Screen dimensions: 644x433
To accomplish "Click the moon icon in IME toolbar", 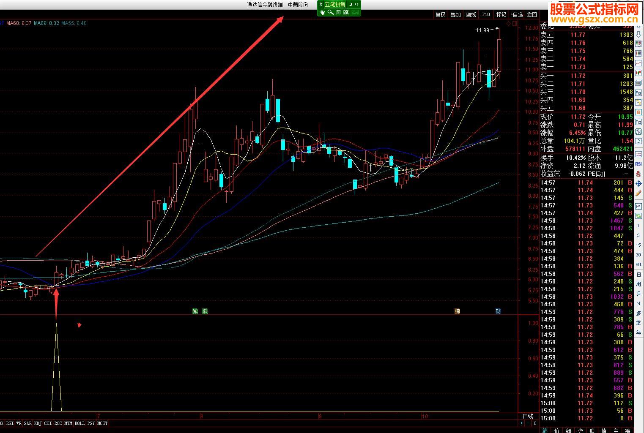I will pyautogui.click(x=351, y=4).
